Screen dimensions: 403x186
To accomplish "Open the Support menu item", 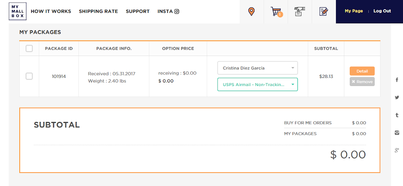I will pyautogui.click(x=137, y=12).
